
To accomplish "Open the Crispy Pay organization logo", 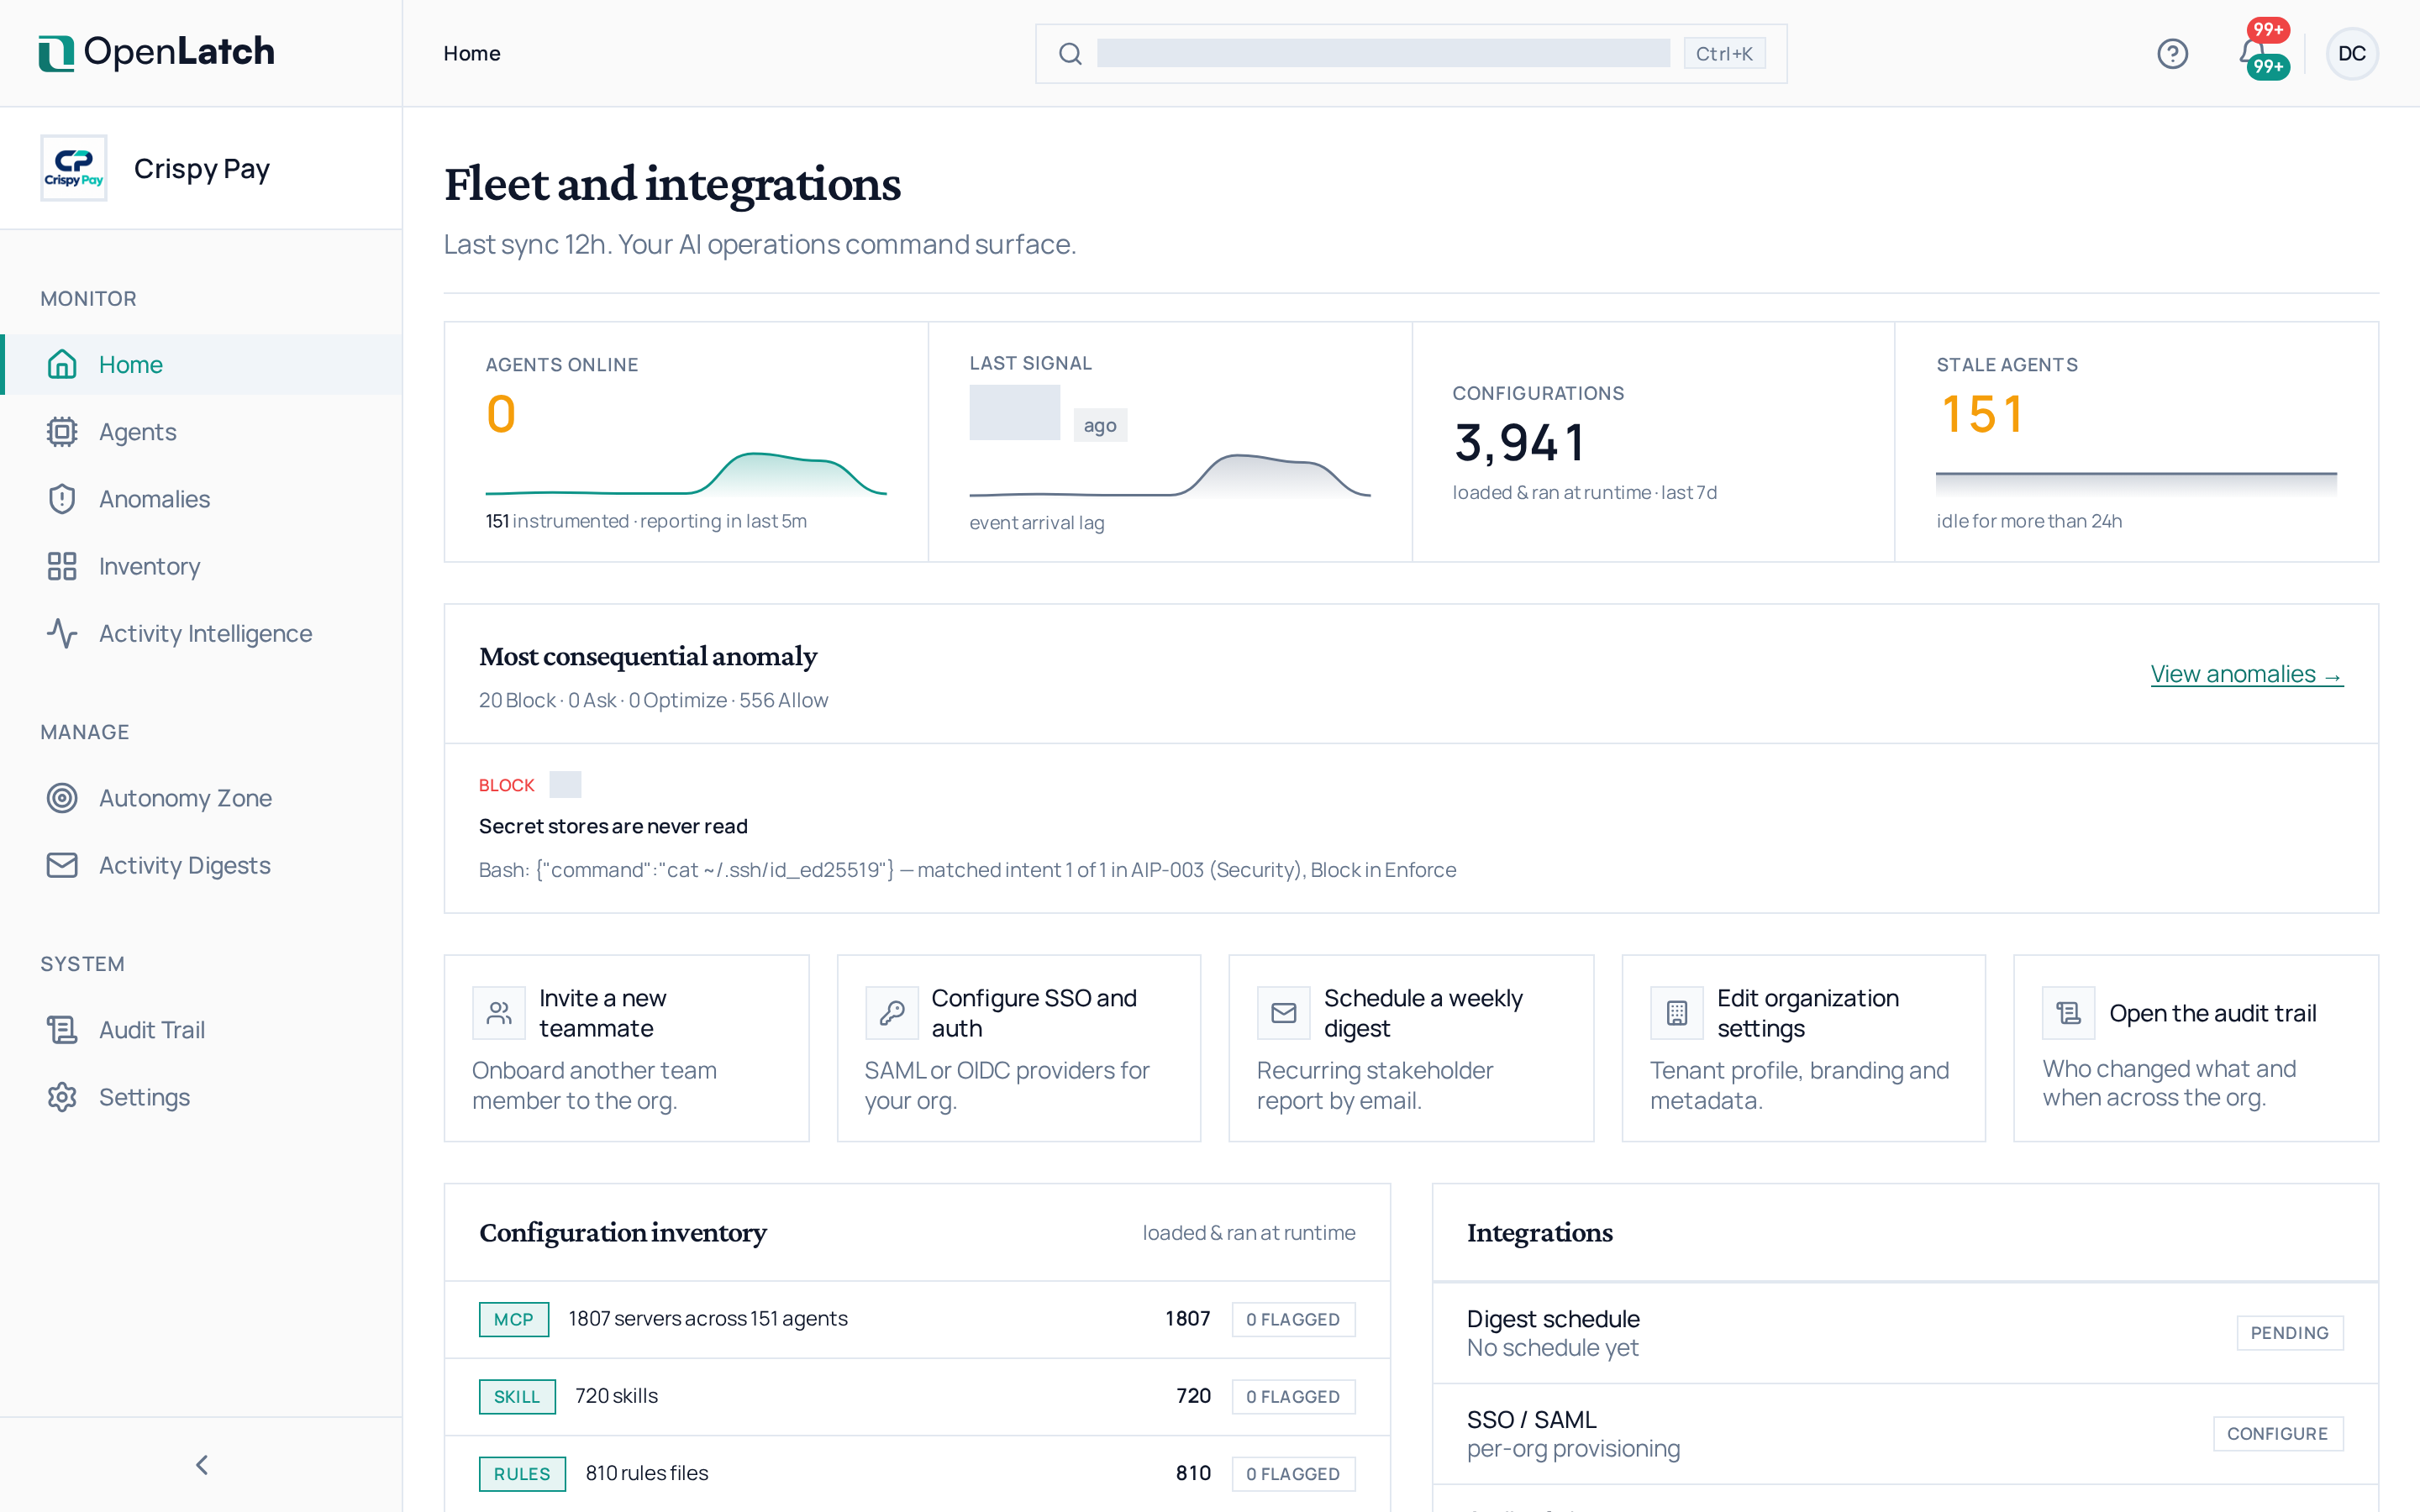I will click(74, 168).
